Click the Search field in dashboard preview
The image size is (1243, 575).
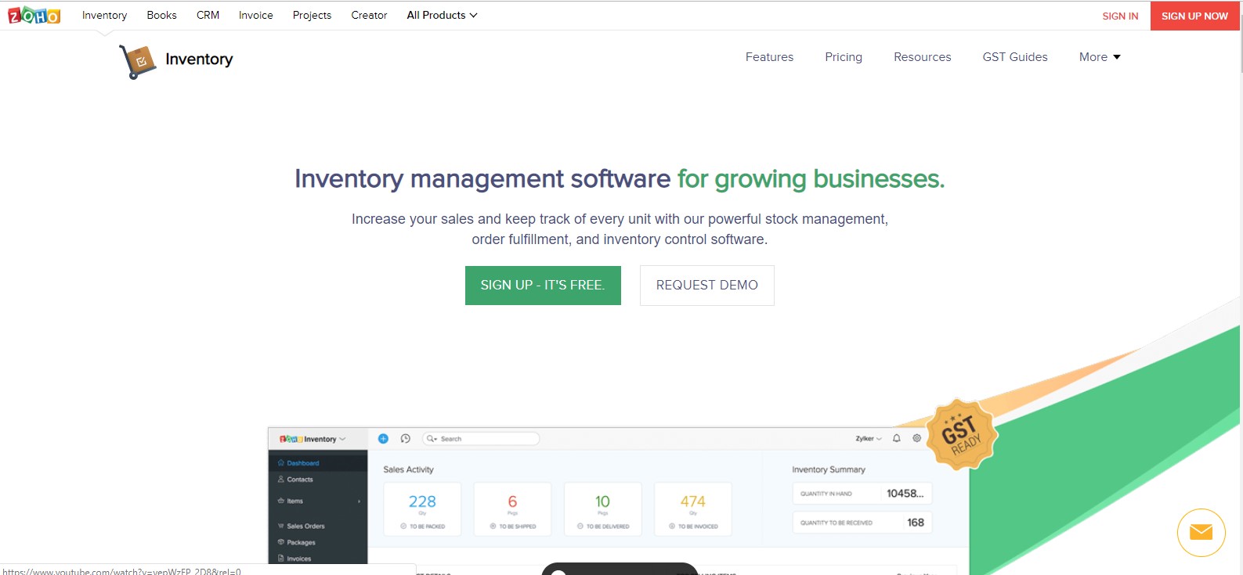pyautogui.click(x=481, y=439)
